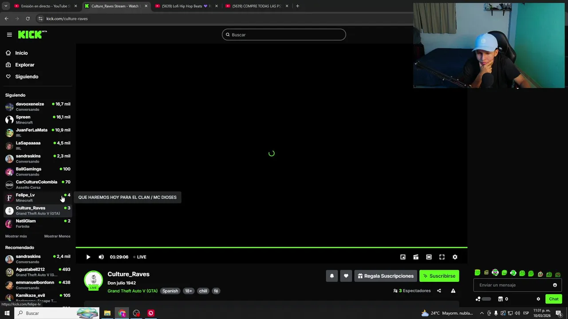Image resolution: width=568 pixels, height=319 pixels.
Task: Play the stream video
Action: tap(88, 257)
